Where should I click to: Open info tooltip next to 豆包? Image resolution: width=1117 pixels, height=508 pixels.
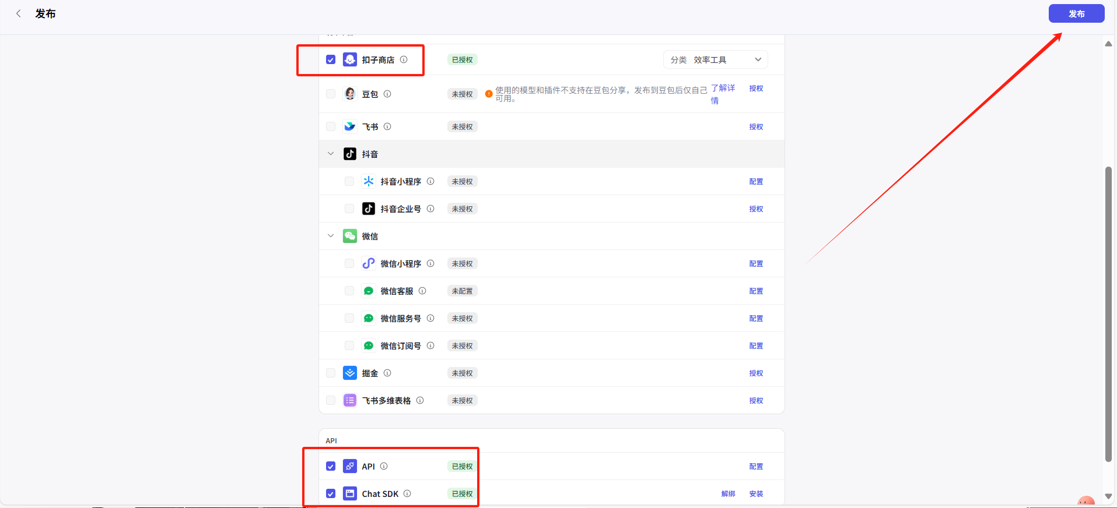pos(387,94)
